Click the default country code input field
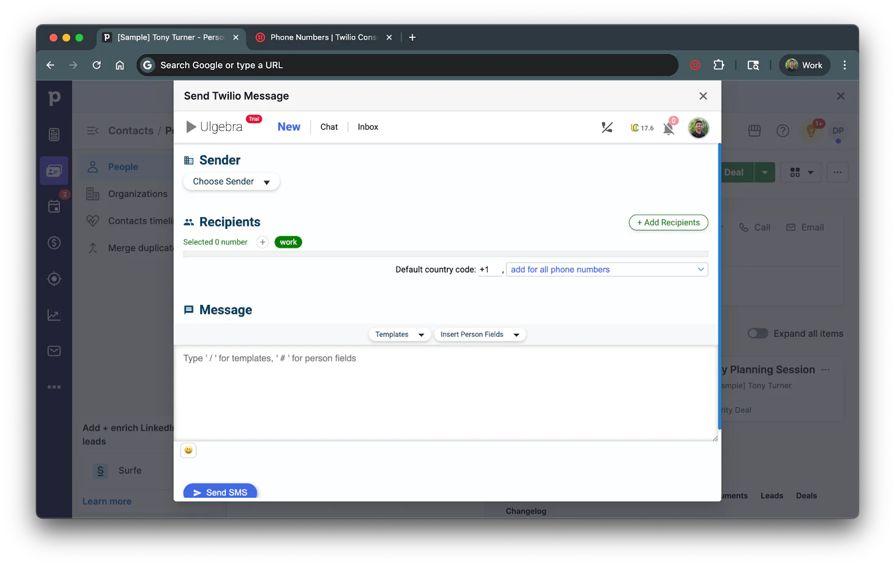895x566 pixels. click(488, 269)
